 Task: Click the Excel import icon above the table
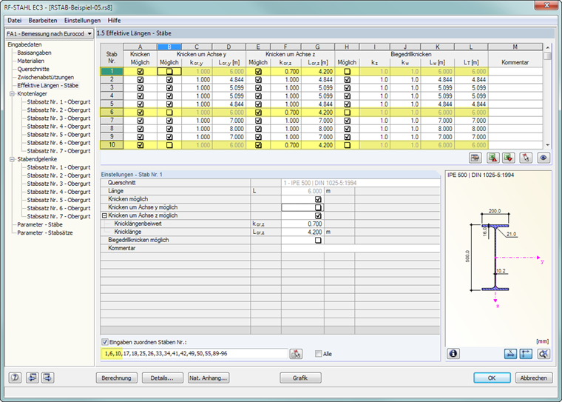click(509, 158)
